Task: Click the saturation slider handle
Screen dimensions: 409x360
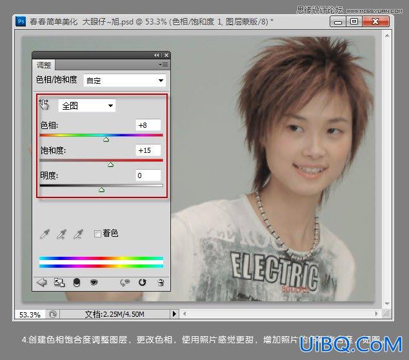Action: [110, 165]
